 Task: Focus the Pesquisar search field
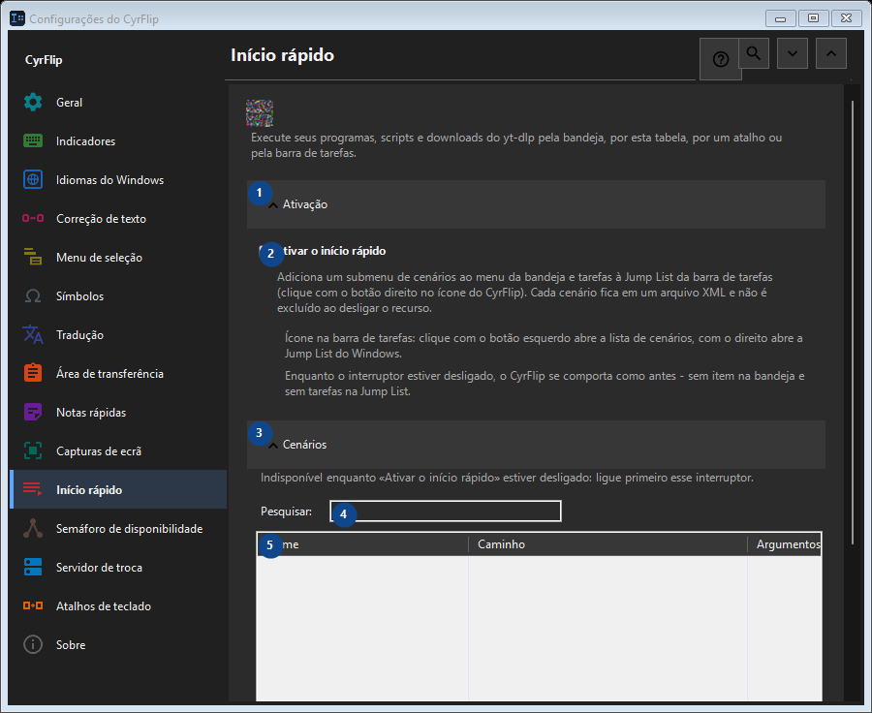pos(446,511)
